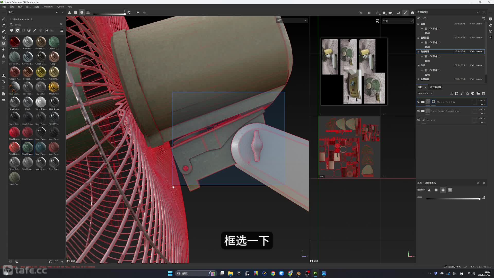Viewport: 494px width, 278px height.
Task: Open the JavaScript menu
Action: [x=47, y=7]
